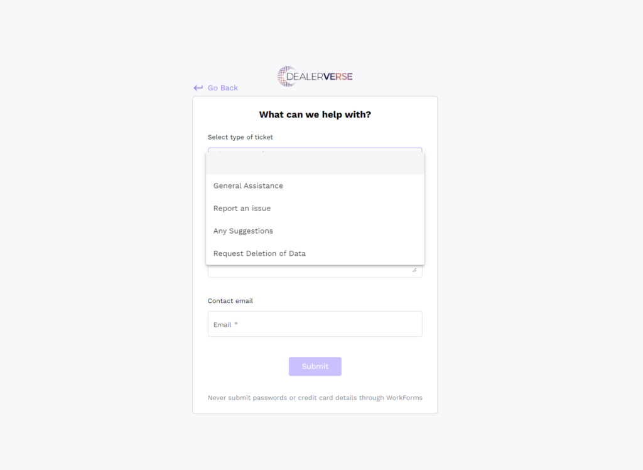Click the "What can we help with?" heading
Screen dimensions: 643x470
(x=315, y=115)
